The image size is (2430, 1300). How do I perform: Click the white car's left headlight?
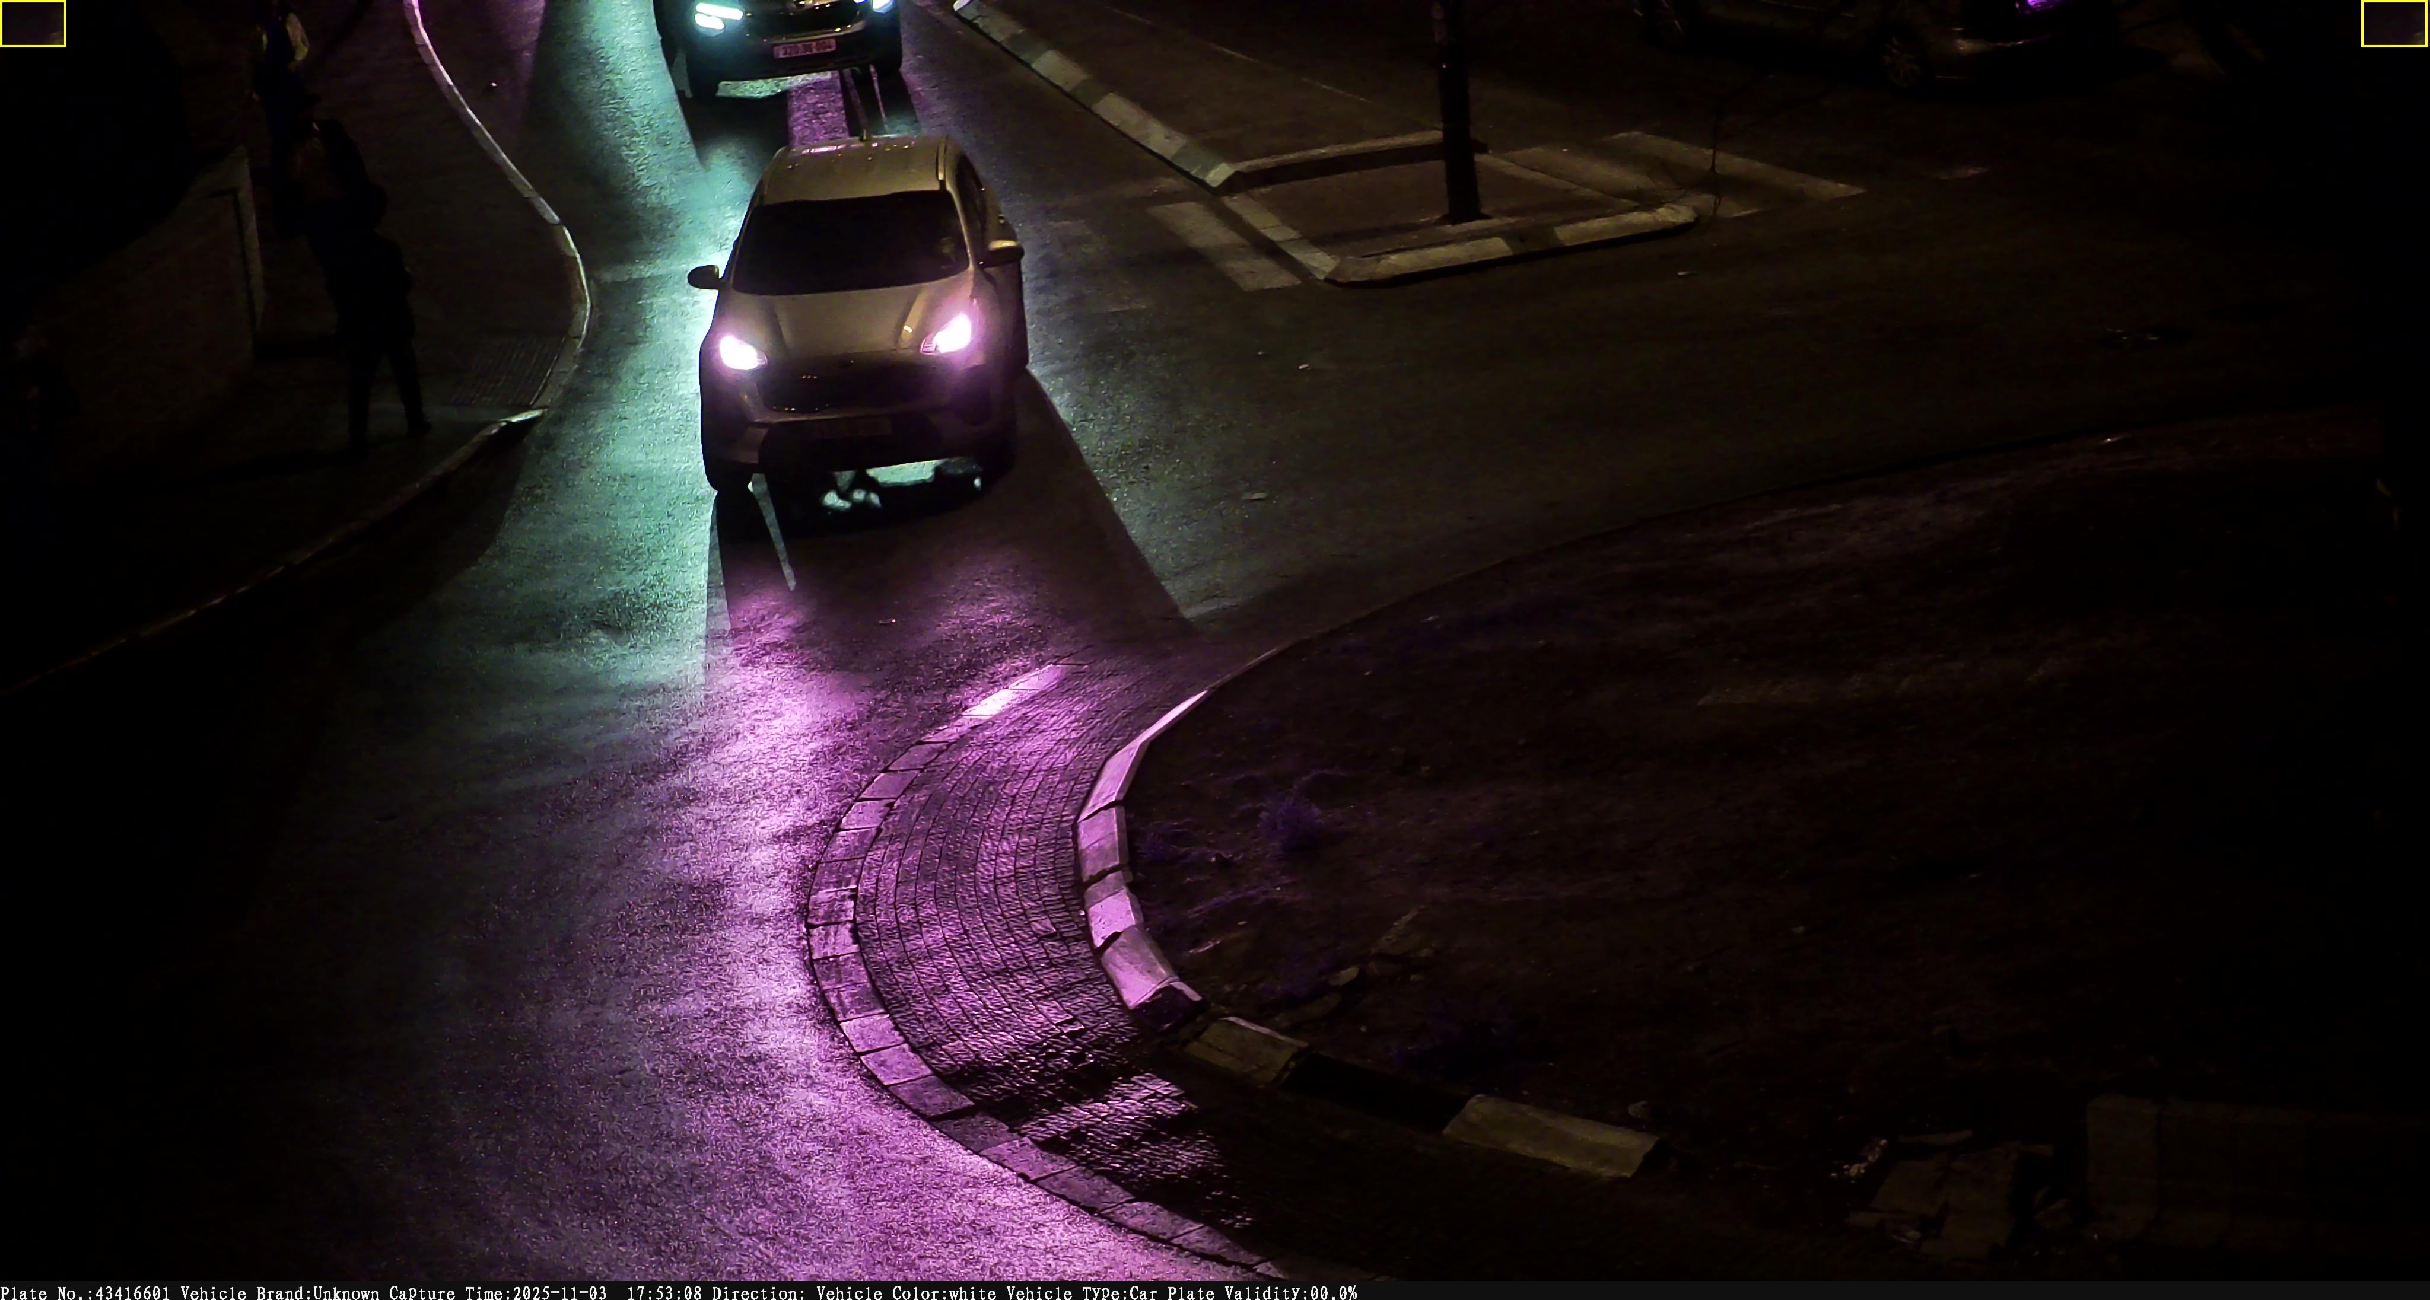coord(739,352)
